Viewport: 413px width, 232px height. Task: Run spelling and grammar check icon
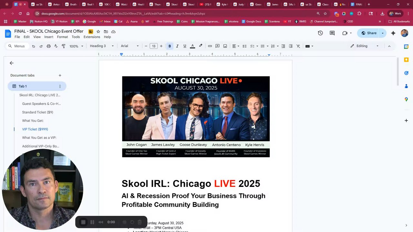56,46
